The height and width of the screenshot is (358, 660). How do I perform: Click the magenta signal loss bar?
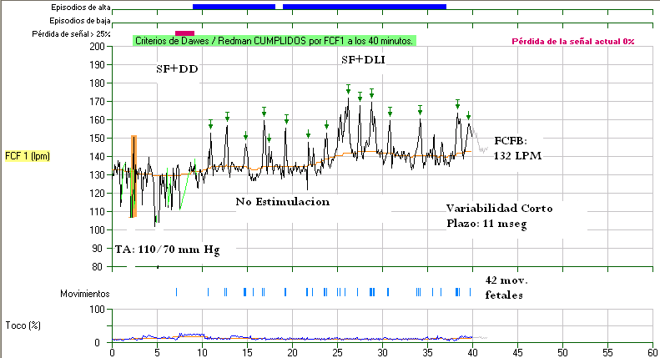(x=184, y=33)
